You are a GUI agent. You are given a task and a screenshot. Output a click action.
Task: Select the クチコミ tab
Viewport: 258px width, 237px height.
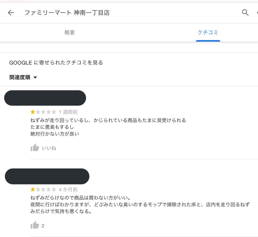(208, 33)
